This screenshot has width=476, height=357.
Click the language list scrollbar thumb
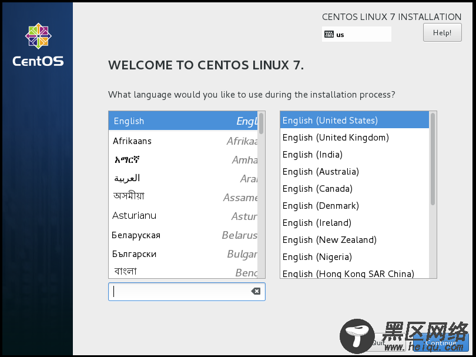(x=261, y=124)
